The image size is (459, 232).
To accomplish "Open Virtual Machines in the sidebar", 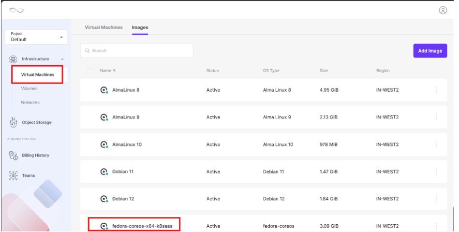I will (x=37, y=74).
